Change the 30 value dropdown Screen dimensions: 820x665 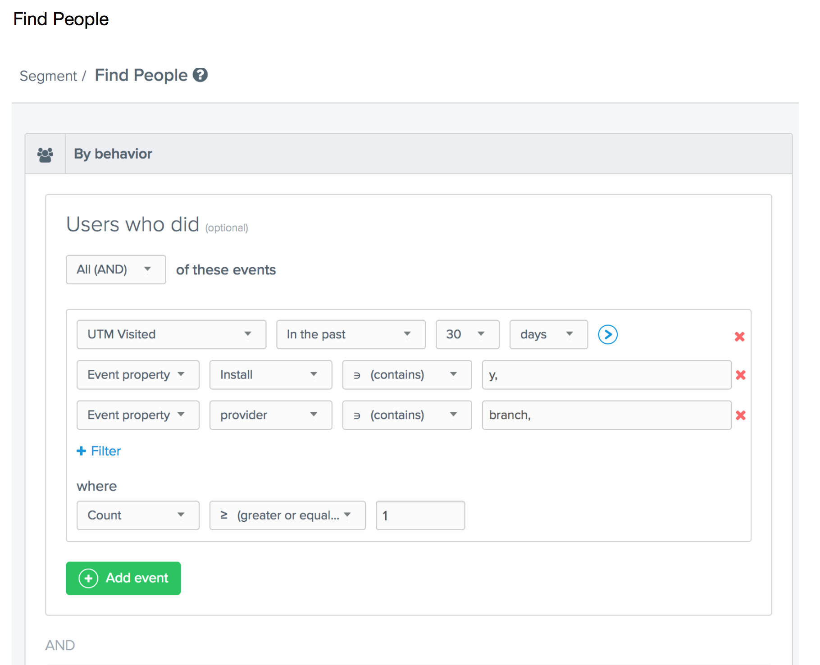pos(467,334)
